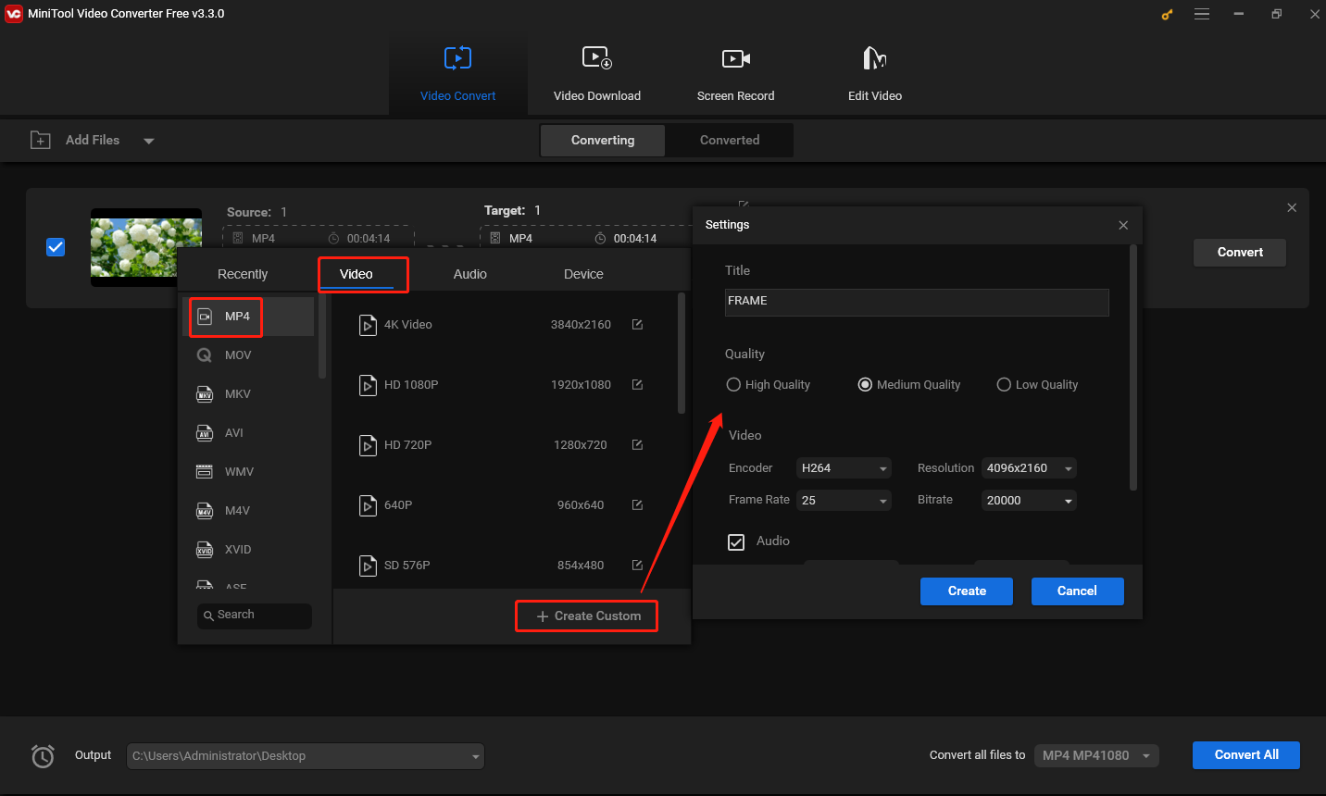Toggle the Audio checkbox

[736, 542]
